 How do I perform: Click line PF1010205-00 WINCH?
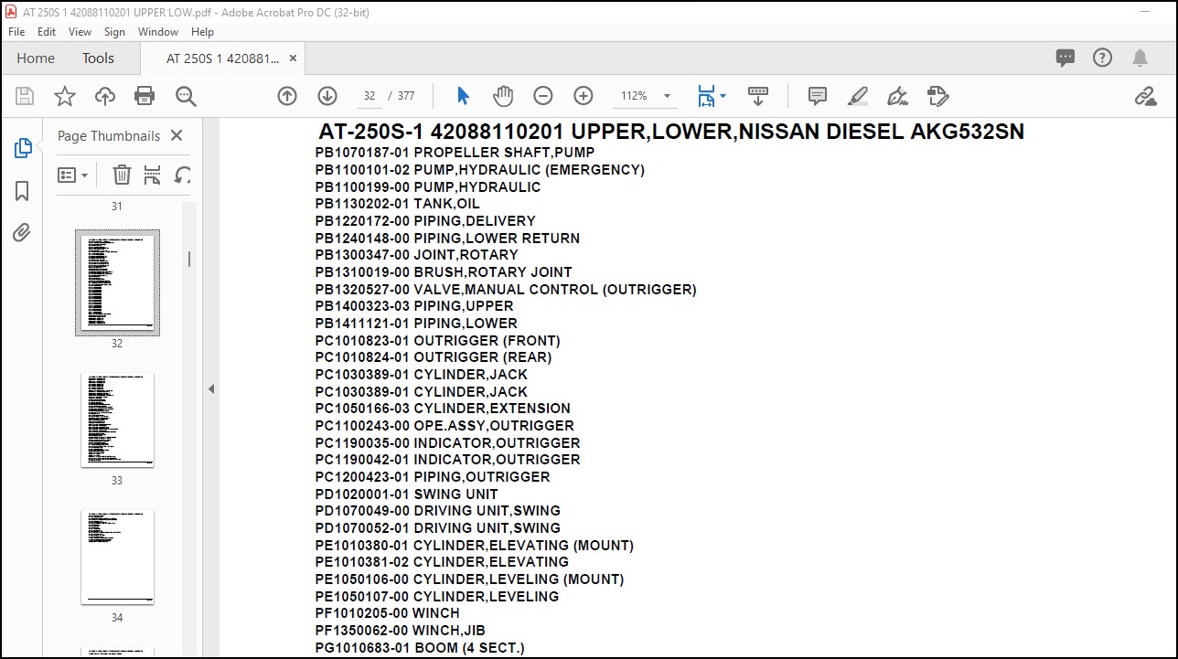[x=387, y=613]
